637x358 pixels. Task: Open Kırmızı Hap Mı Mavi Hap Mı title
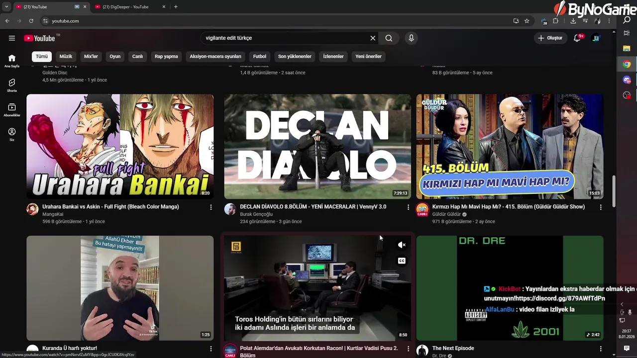coord(509,207)
